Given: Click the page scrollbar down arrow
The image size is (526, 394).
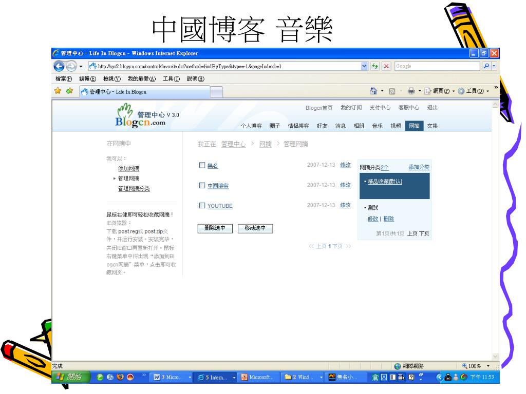Looking at the screenshot, I should pos(495,357).
